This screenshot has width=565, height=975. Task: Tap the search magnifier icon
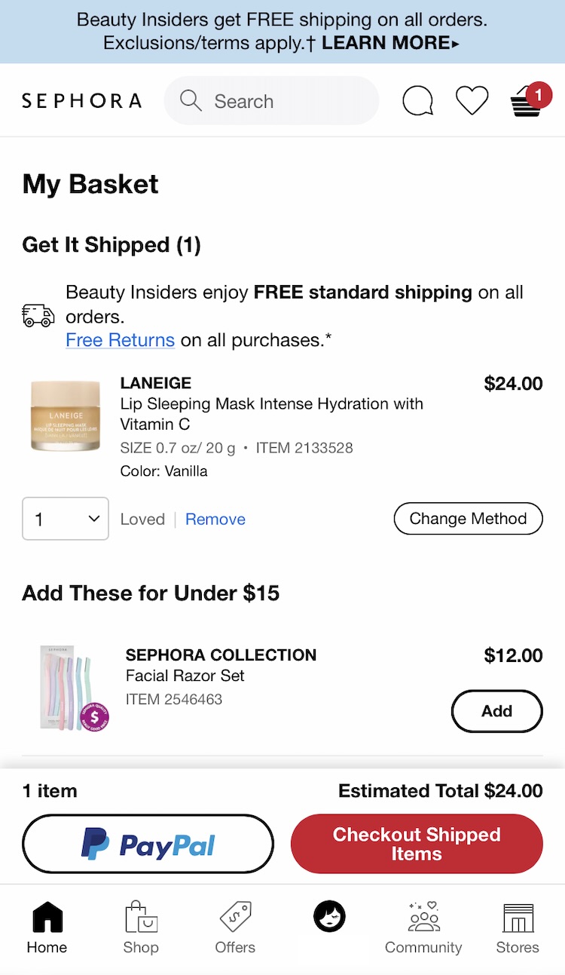coord(191,100)
